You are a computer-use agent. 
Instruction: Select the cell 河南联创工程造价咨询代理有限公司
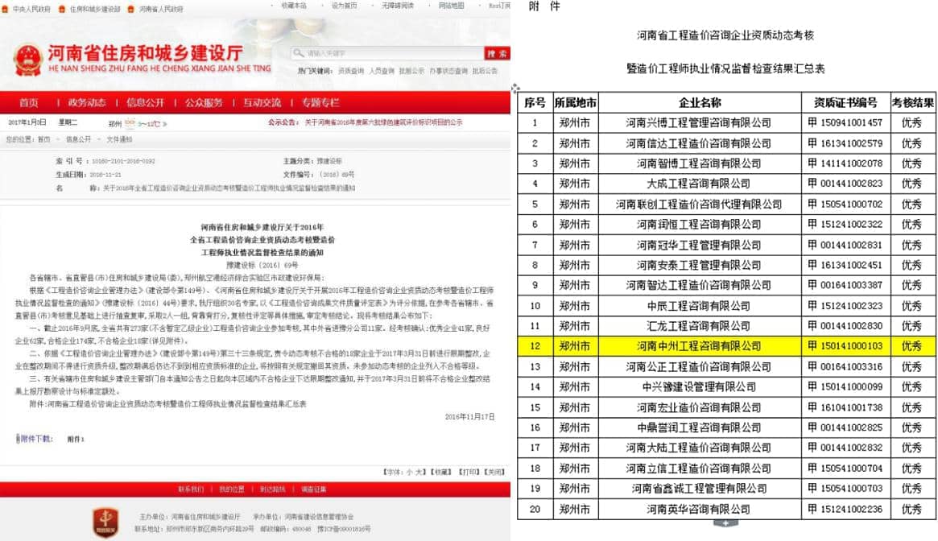point(700,204)
